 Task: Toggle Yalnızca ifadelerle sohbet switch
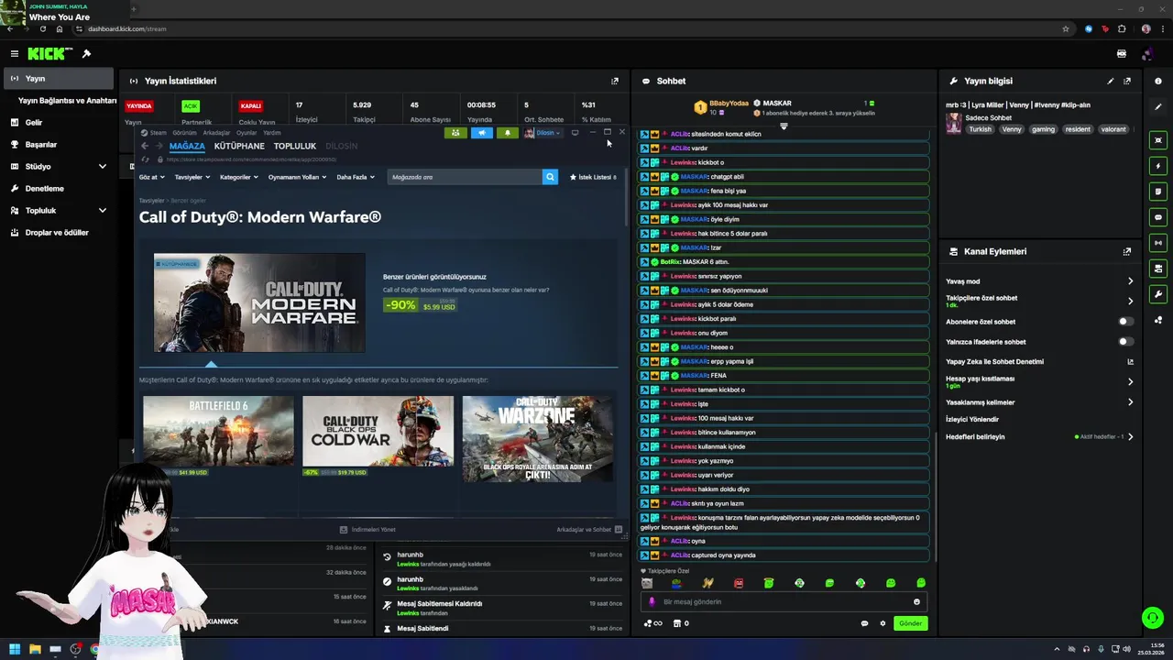pos(1125,342)
